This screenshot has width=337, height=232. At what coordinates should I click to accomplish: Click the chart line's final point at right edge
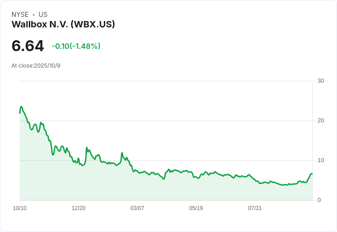tap(312, 174)
